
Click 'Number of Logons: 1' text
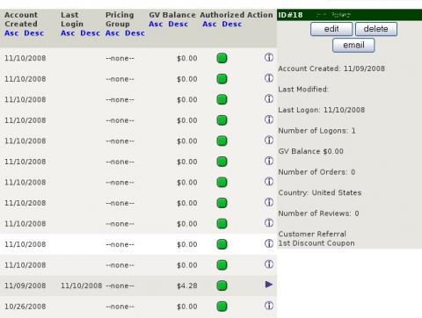(x=316, y=131)
